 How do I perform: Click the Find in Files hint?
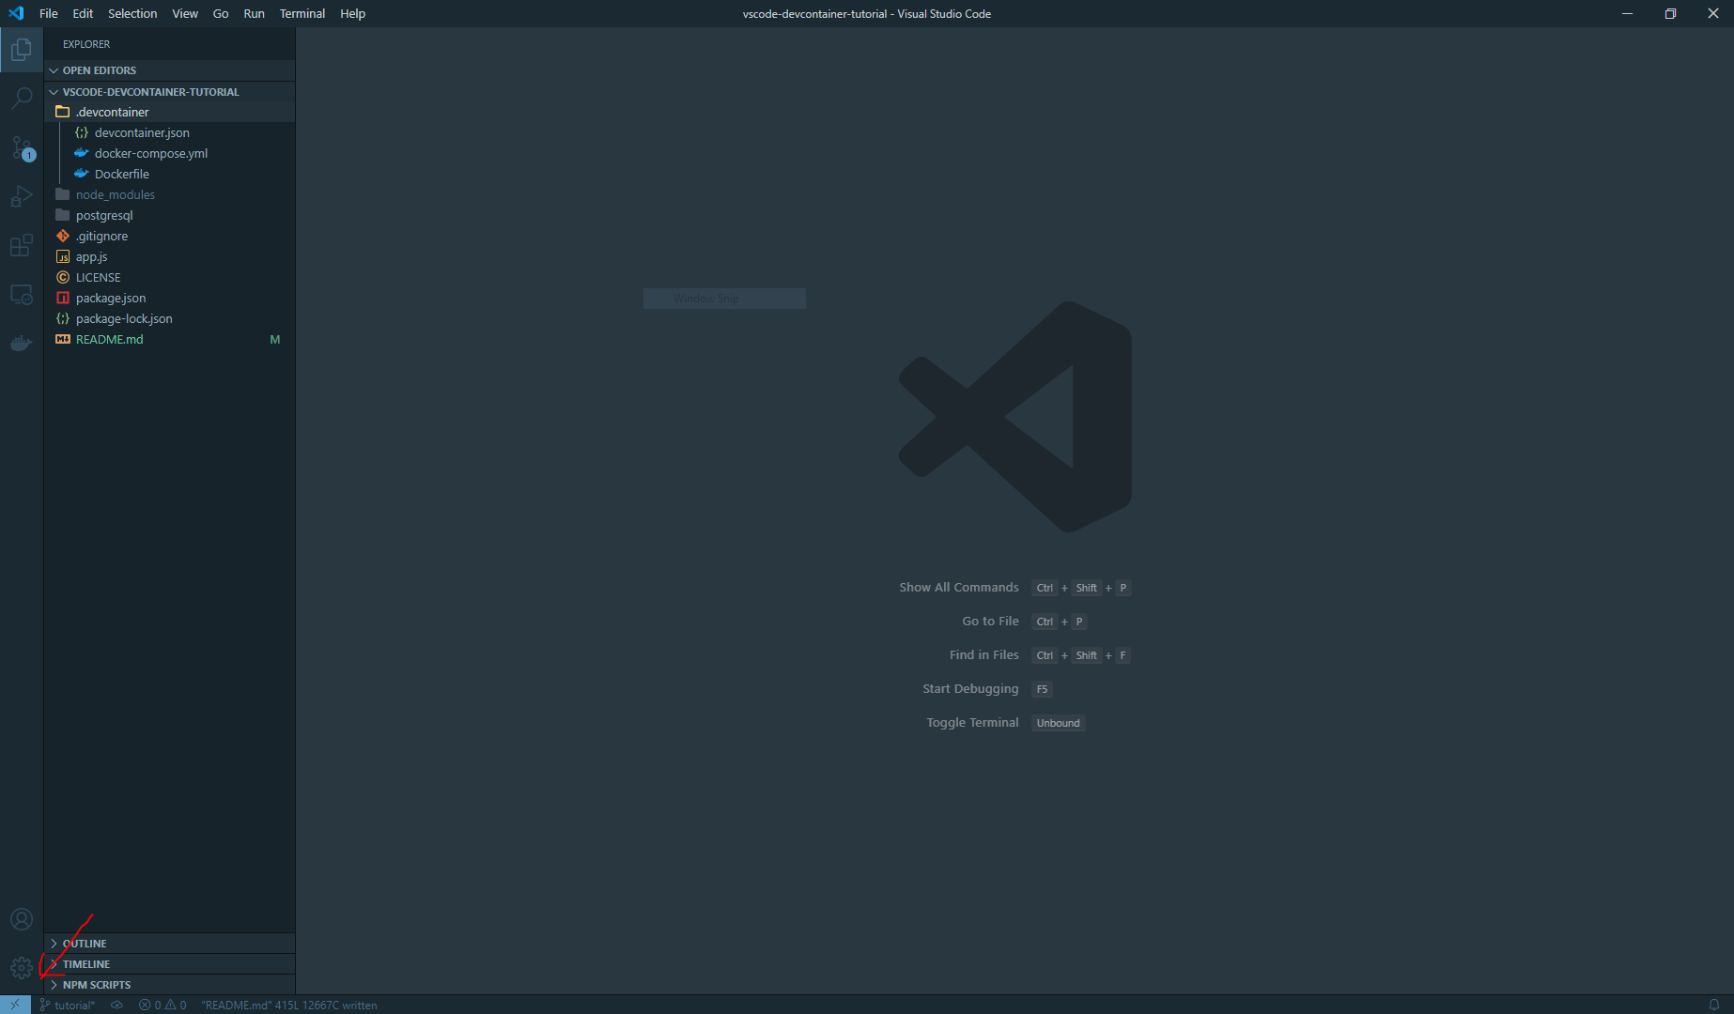[983, 655]
